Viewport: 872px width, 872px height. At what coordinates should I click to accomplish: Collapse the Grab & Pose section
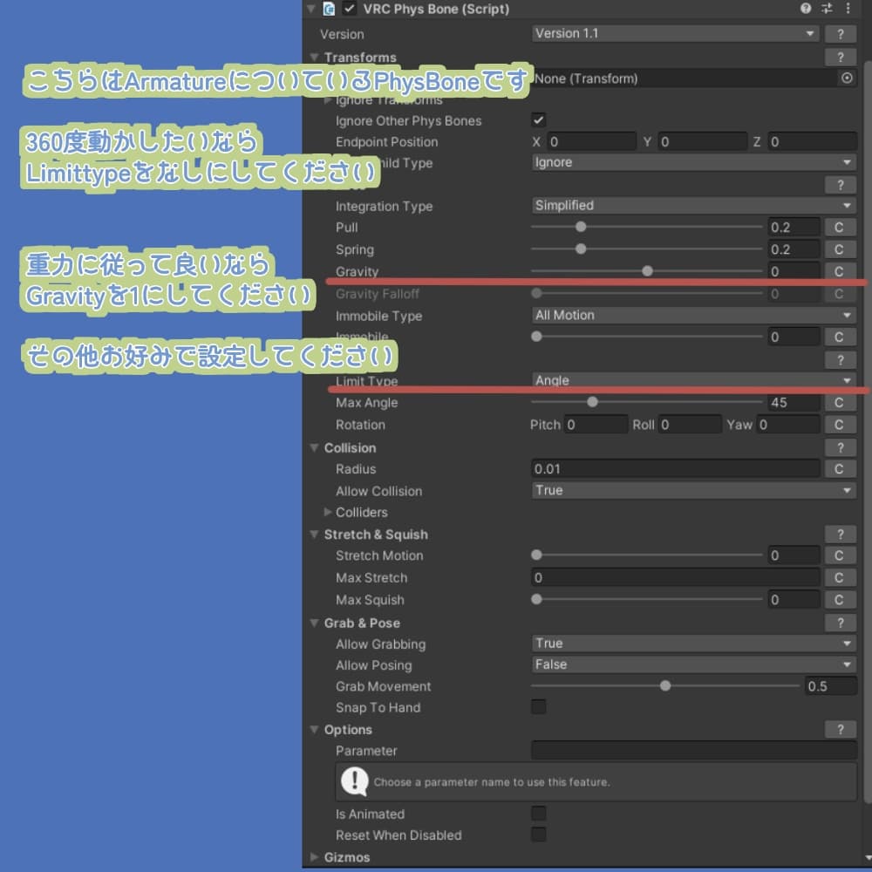[x=314, y=623]
